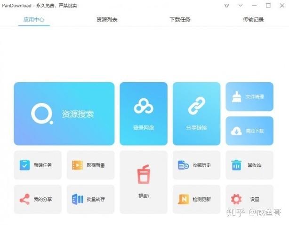The image size is (289, 225).
Task: Click the 影视新番 film icon
Action: 77,165
